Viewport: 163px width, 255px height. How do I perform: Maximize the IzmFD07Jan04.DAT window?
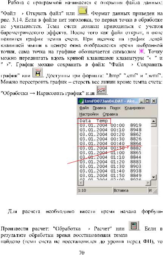point(147,101)
